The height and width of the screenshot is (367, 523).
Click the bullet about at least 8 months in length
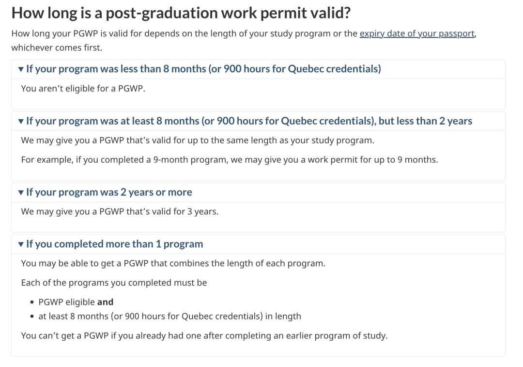pos(169,316)
